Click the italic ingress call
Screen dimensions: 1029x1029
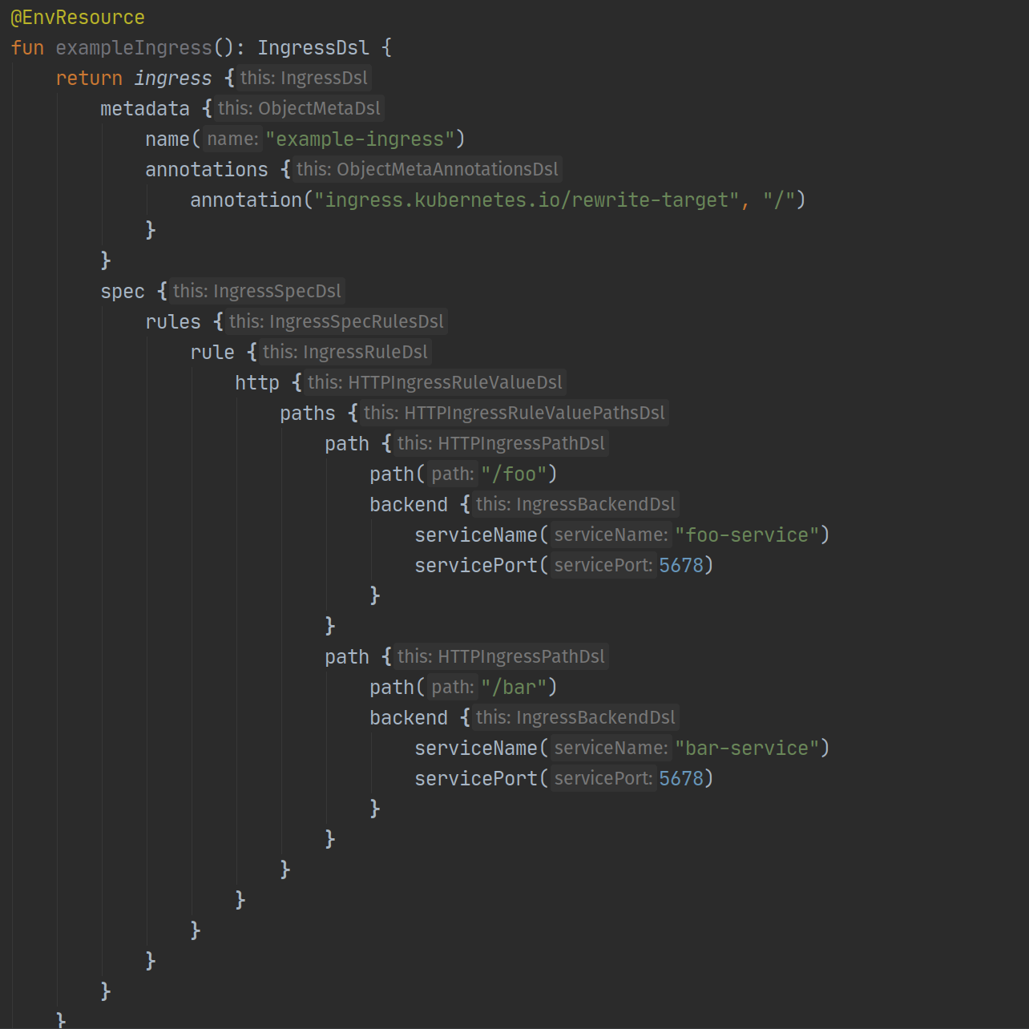click(x=172, y=79)
